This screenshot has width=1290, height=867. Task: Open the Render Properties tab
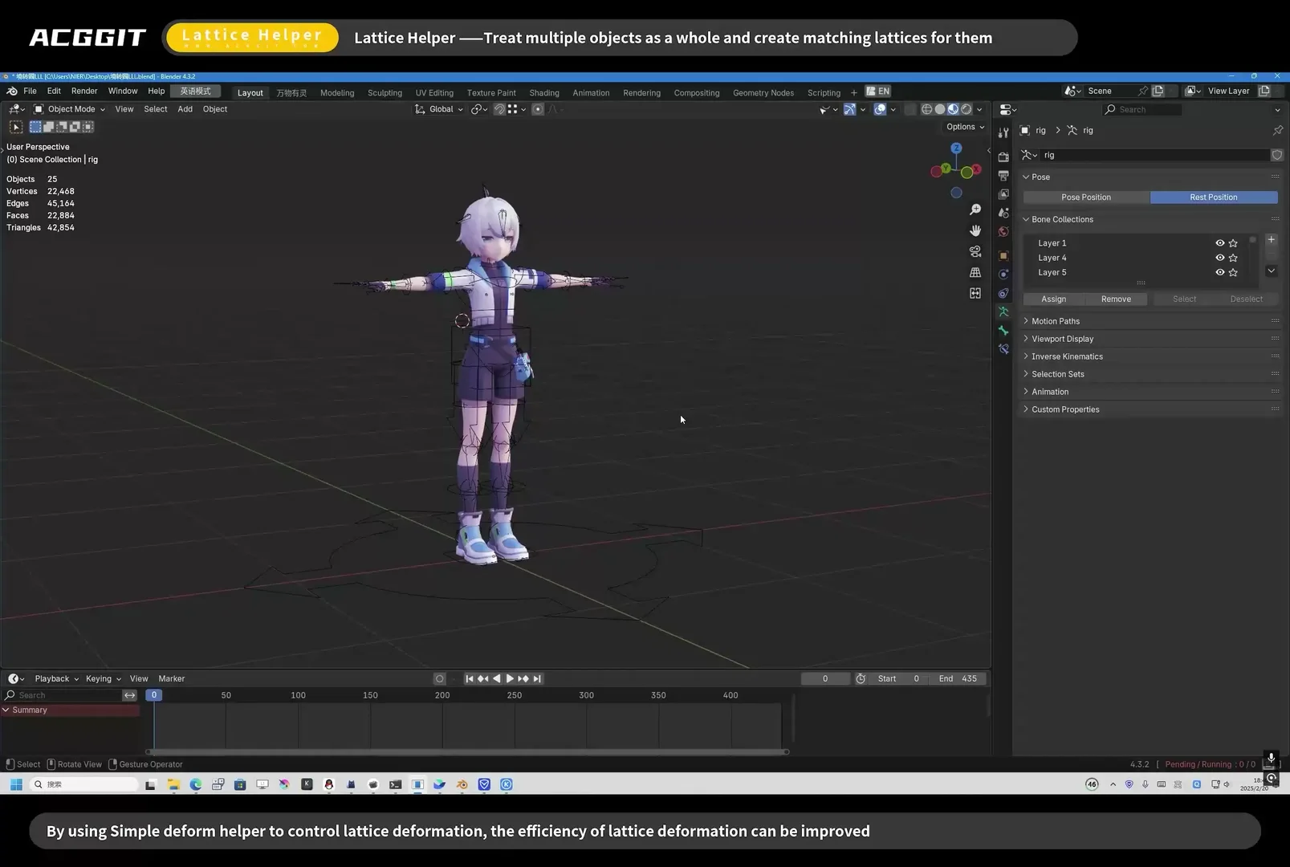(1003, 157)
